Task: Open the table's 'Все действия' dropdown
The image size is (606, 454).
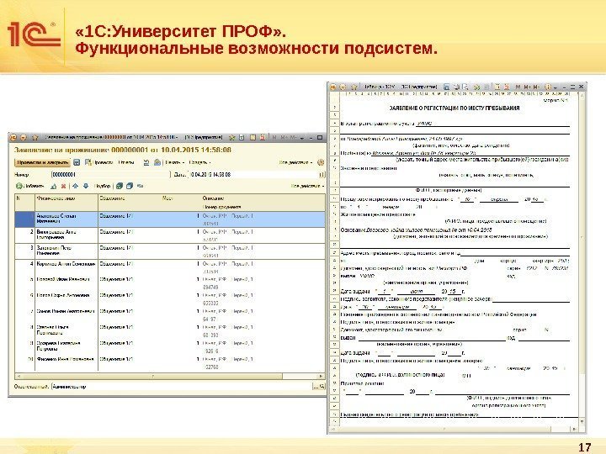Action: [307, 186]
